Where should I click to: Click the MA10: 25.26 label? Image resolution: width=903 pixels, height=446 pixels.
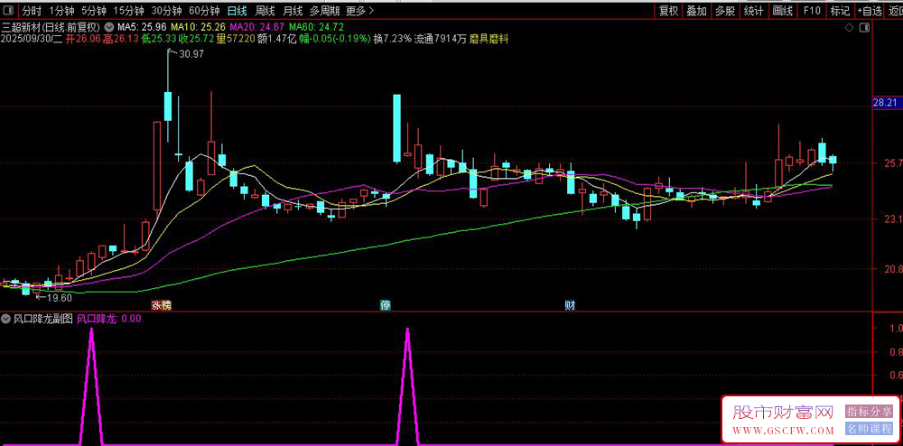pyautogui.click(x=198, y=27)
